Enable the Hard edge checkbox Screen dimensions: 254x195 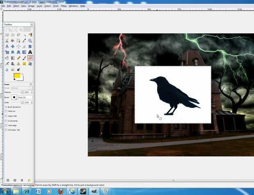point(6,125)
